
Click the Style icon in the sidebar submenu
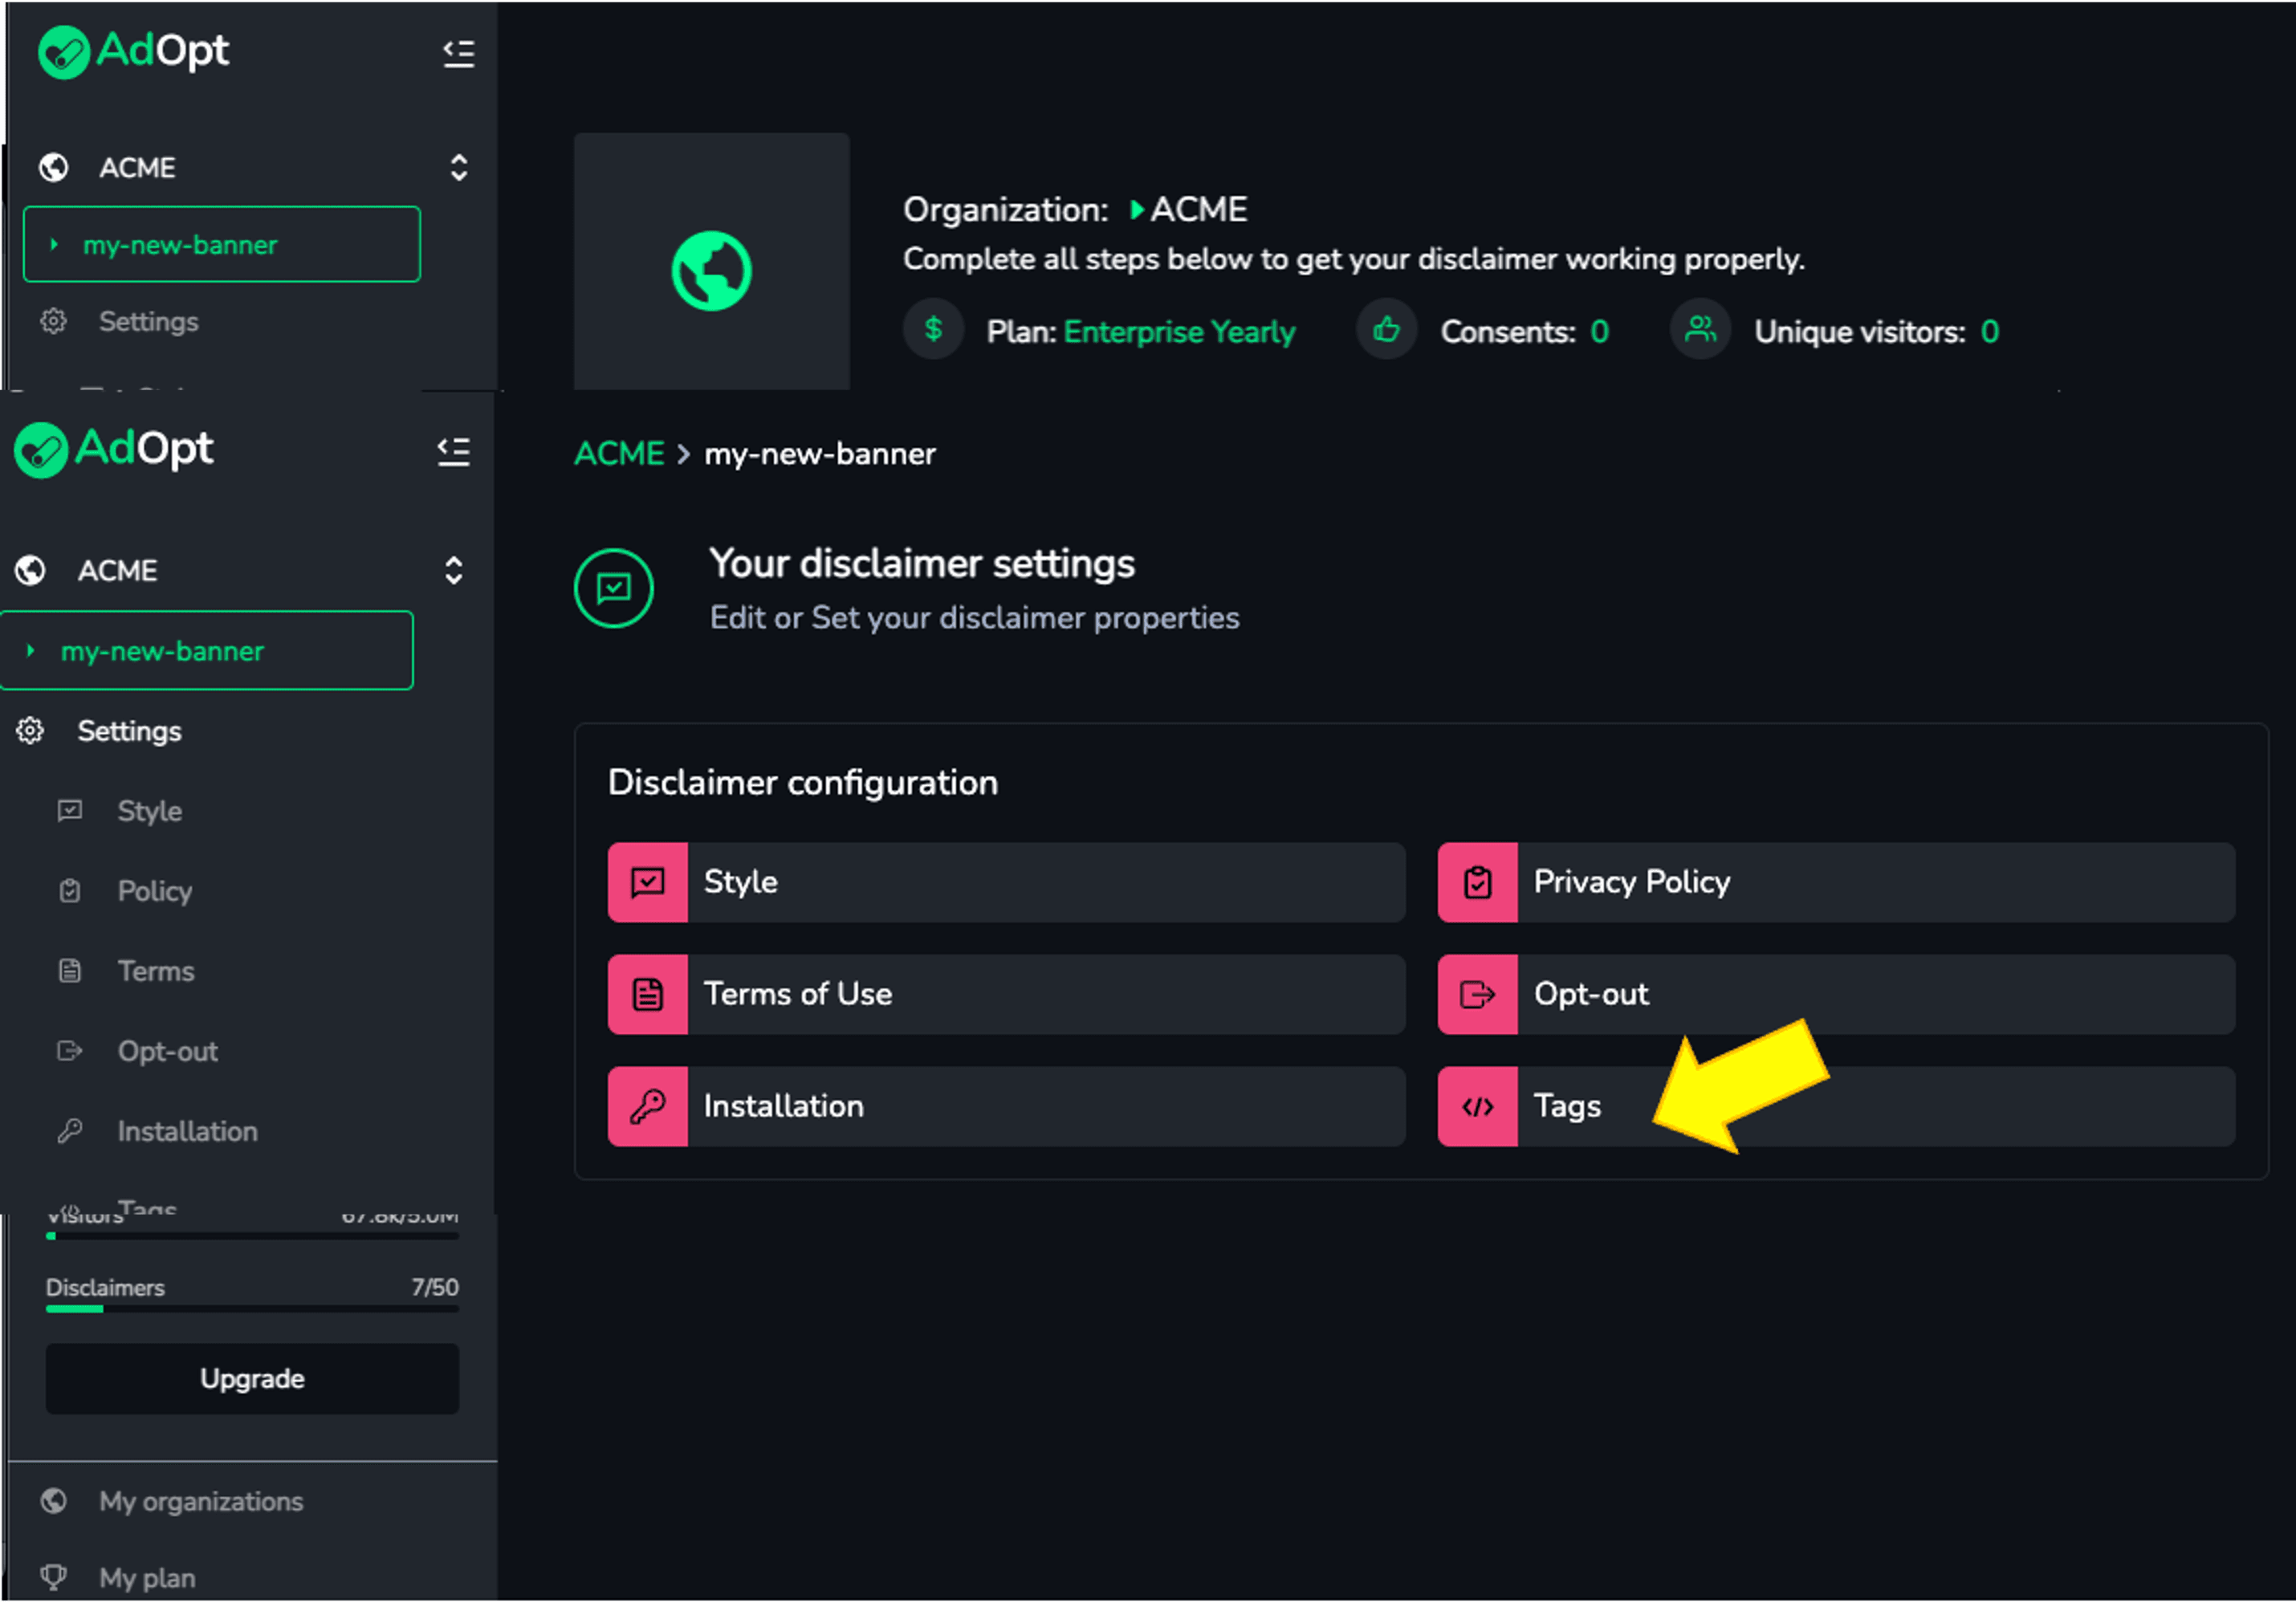click(x=70, y=811)
